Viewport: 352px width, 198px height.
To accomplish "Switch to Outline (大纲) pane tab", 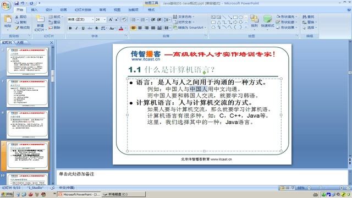I will click(20, 42).
